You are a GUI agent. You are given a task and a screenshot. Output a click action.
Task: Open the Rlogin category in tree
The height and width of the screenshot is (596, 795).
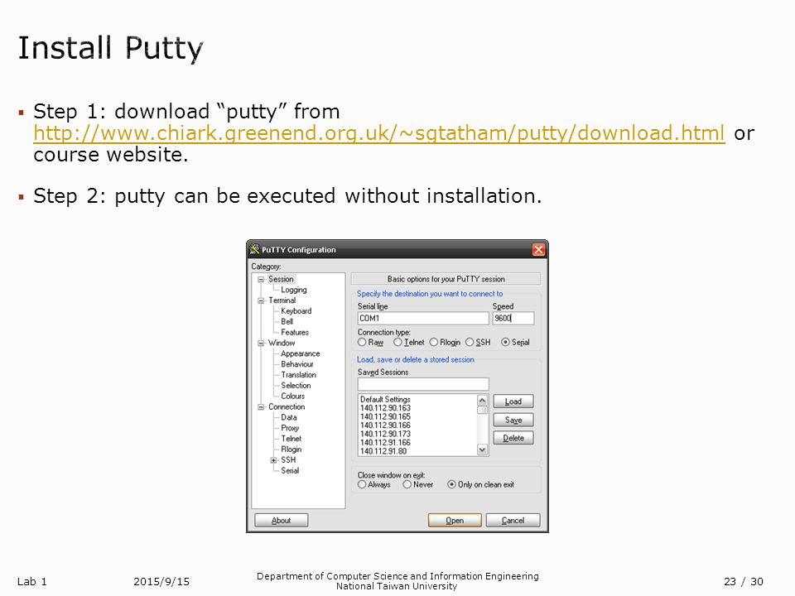coord(291,449)
